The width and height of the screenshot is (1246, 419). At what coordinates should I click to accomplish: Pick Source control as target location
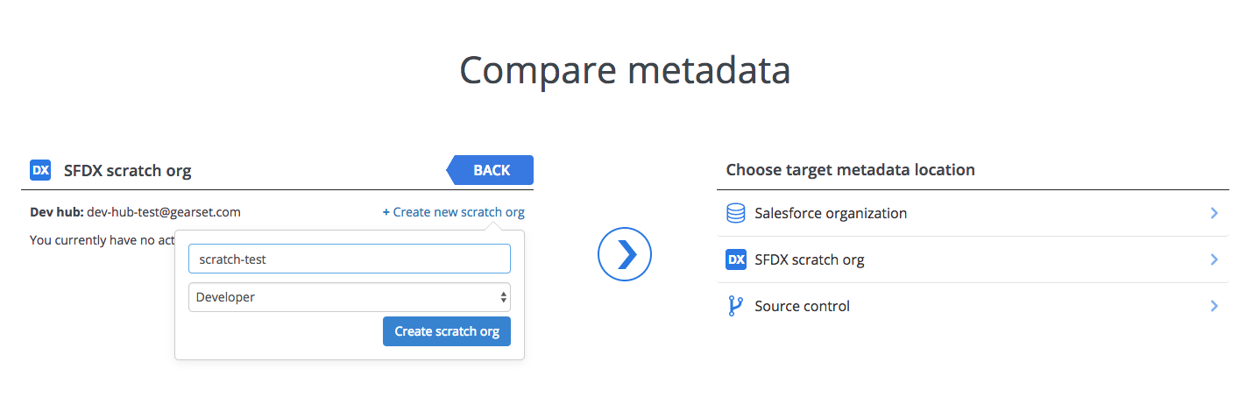(x=802, y=306)
